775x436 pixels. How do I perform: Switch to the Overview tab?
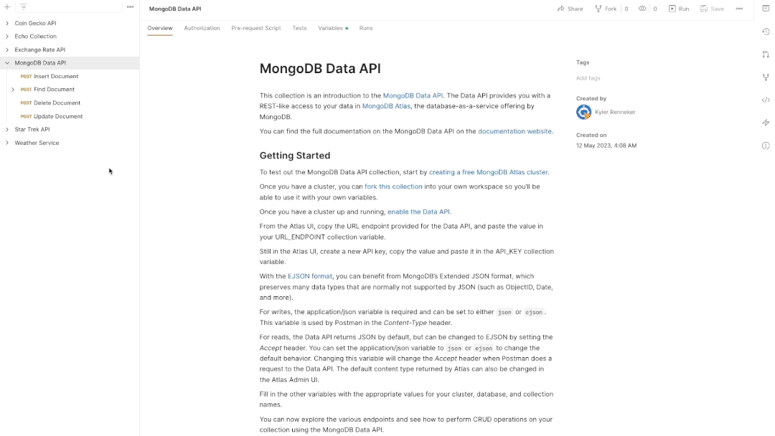pos(159,28)
